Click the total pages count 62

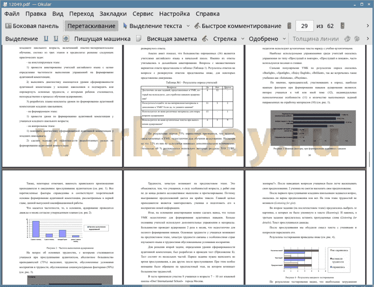tap(330, 26)
